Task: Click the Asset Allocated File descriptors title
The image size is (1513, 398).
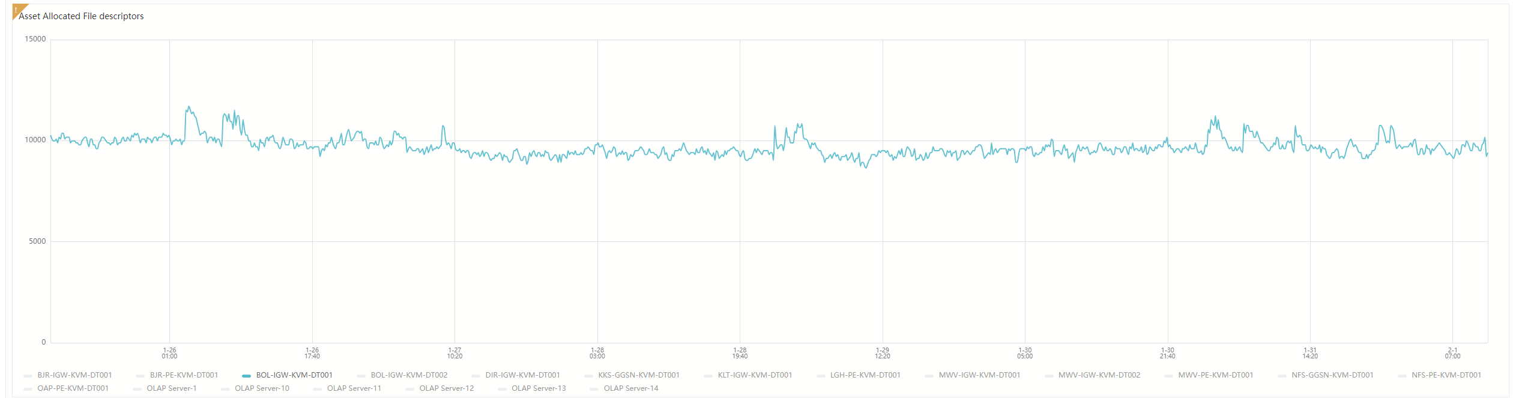Action: (81, 16)
